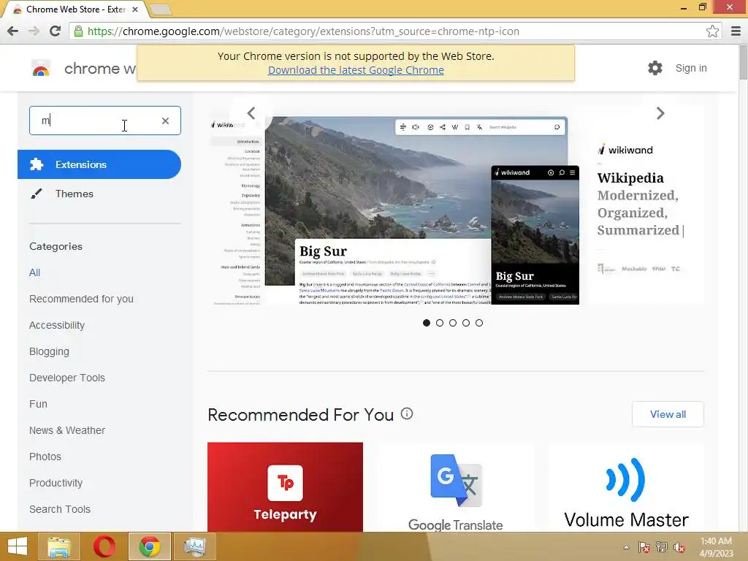The image size is (748, 561).
Task: Open the Volume Master extension card
Action: [x=626, y=487]
